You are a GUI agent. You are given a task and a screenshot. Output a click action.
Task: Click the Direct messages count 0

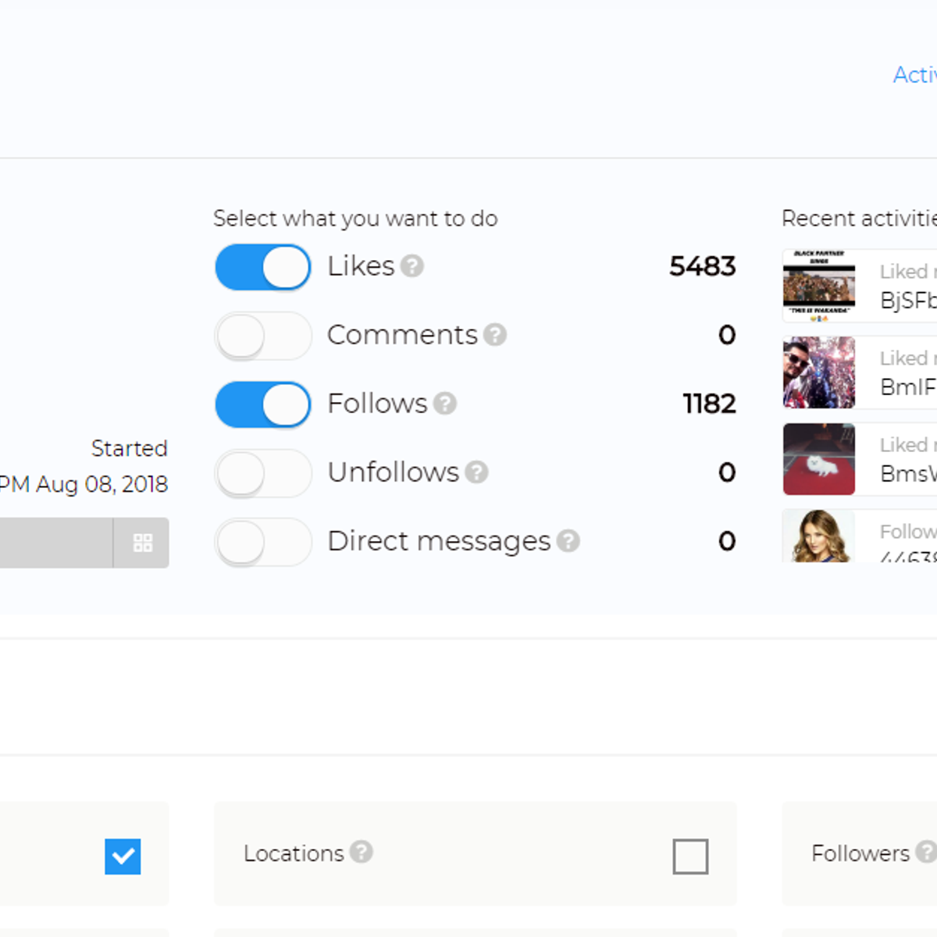click(x=727, y=541)
